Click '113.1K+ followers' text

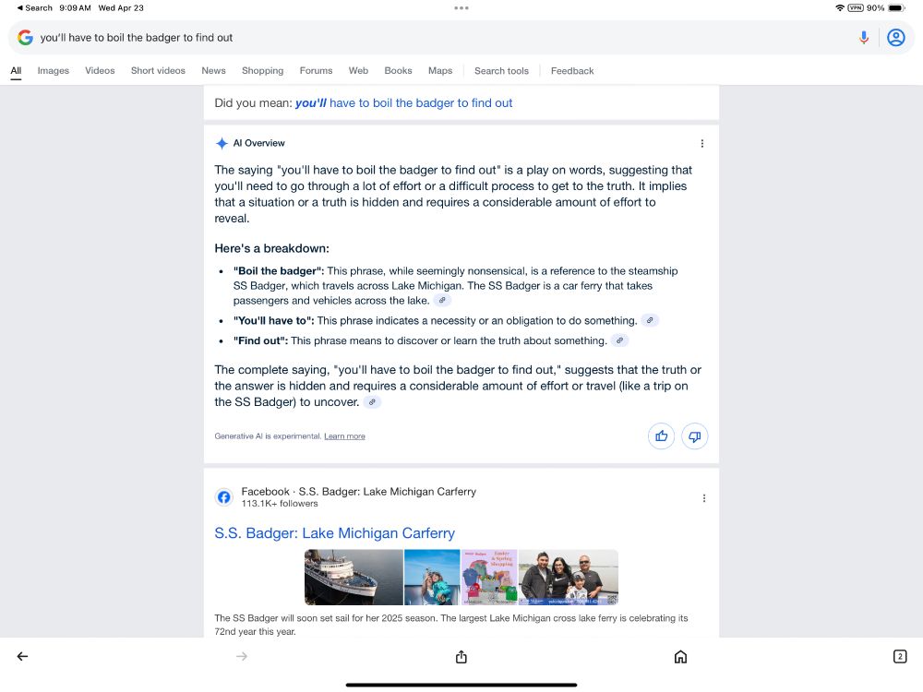point(280,504)
